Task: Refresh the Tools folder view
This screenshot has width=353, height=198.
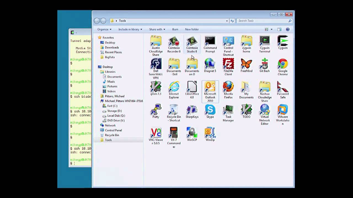Action: point(232,21)
